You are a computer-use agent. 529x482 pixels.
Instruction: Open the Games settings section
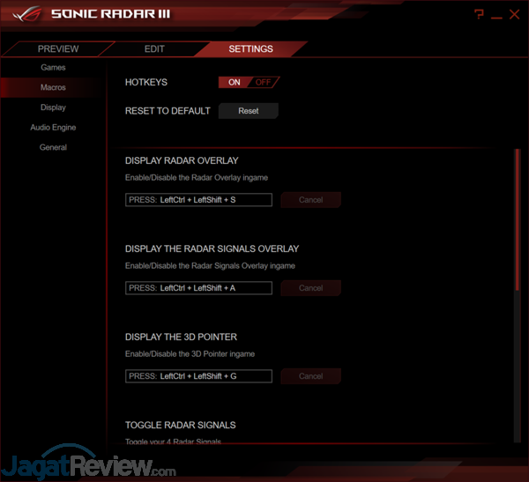coord(53,68)
